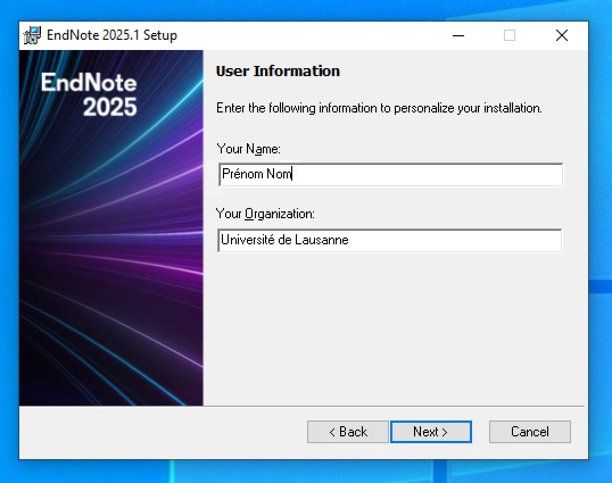Screen dimensions: 612x483
Task: Click the User Information heading
Action: pos(278,71)
